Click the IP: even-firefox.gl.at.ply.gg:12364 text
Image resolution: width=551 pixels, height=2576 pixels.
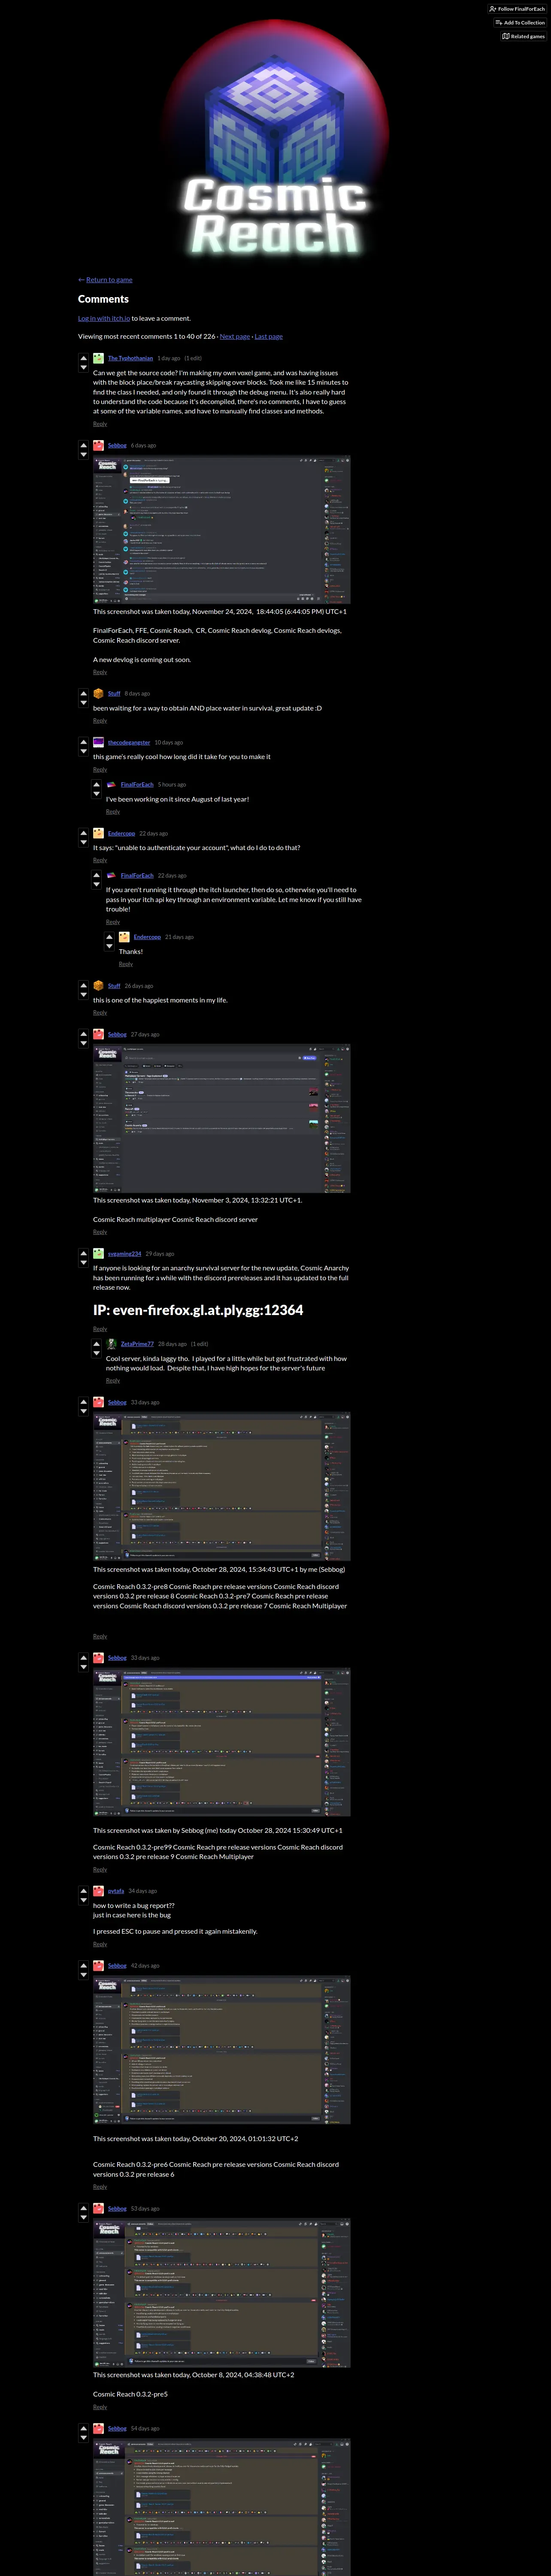(x=198, y=1310)
